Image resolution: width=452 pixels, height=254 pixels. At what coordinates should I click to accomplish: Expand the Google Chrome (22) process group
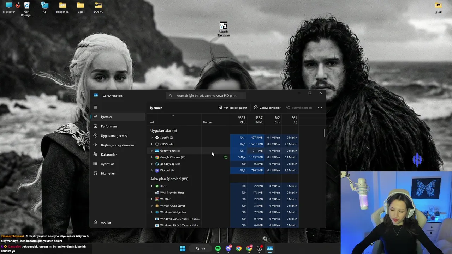click(x=152, y=157)
